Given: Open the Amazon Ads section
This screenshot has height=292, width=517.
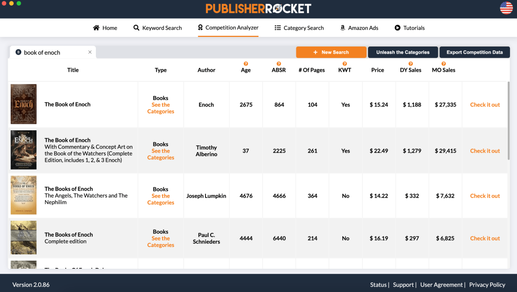Looking at the screenshot, I should click(359, 28).
